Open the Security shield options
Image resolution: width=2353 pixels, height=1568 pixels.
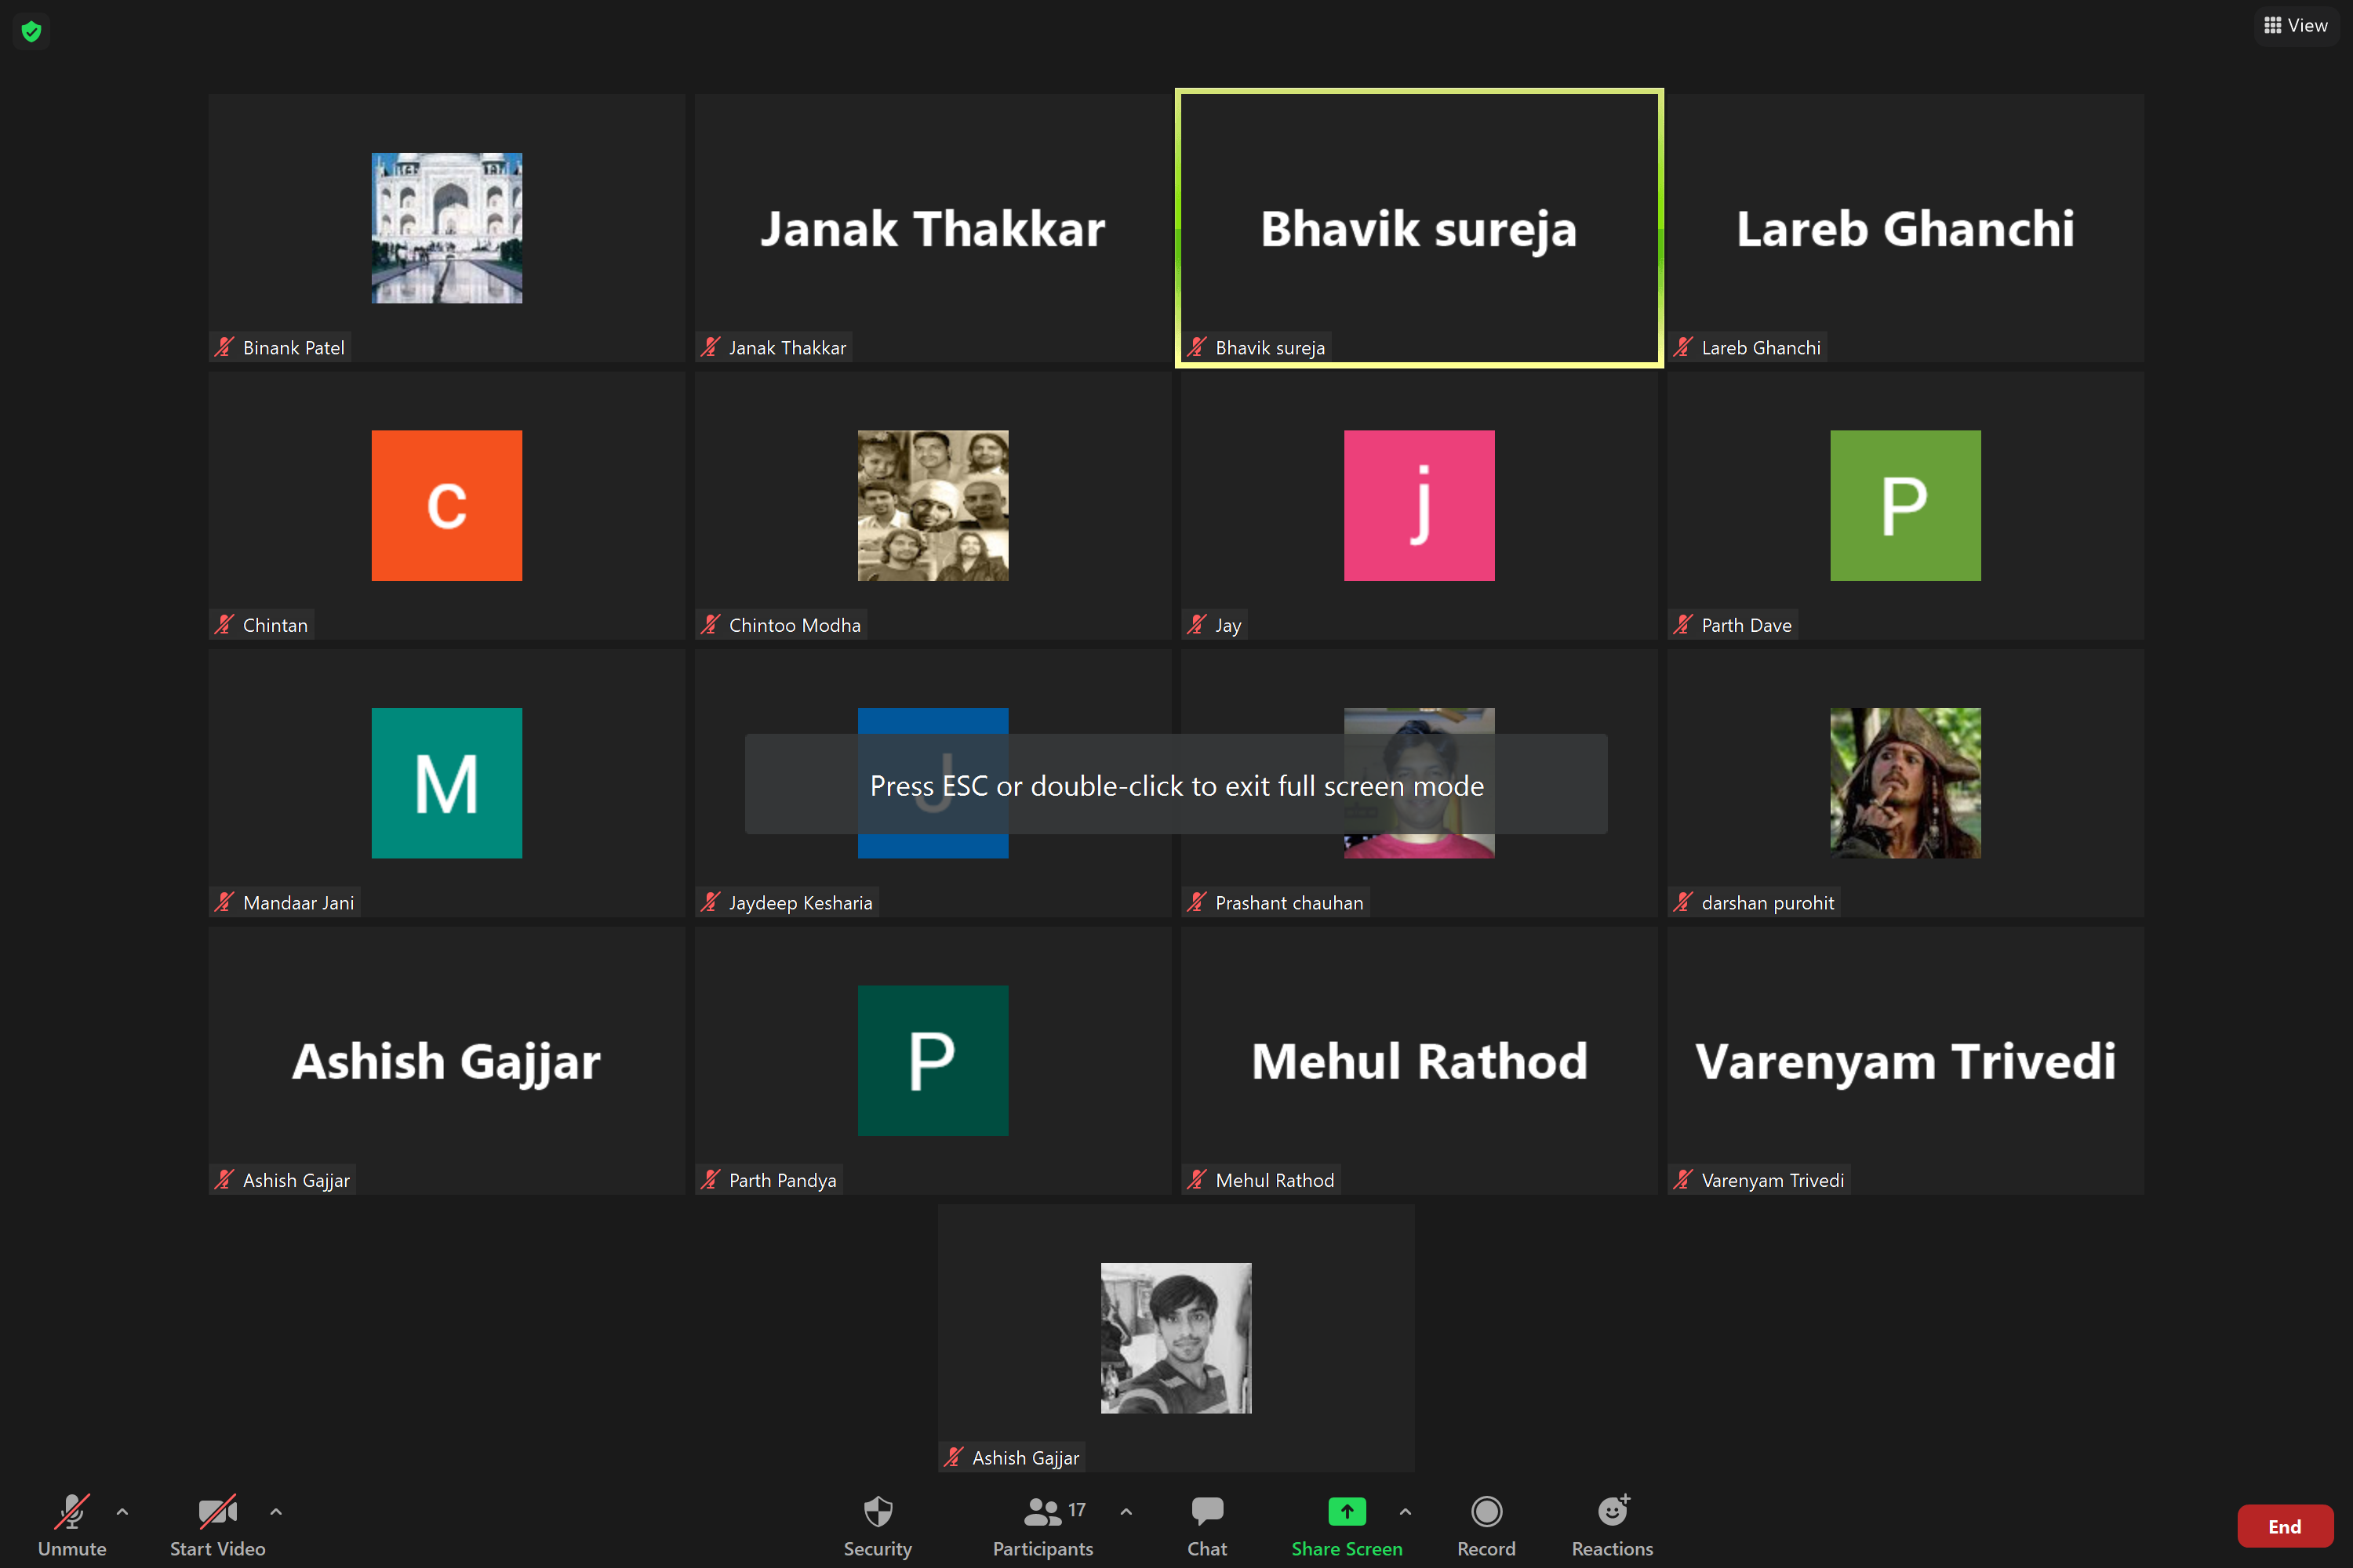878,1511
